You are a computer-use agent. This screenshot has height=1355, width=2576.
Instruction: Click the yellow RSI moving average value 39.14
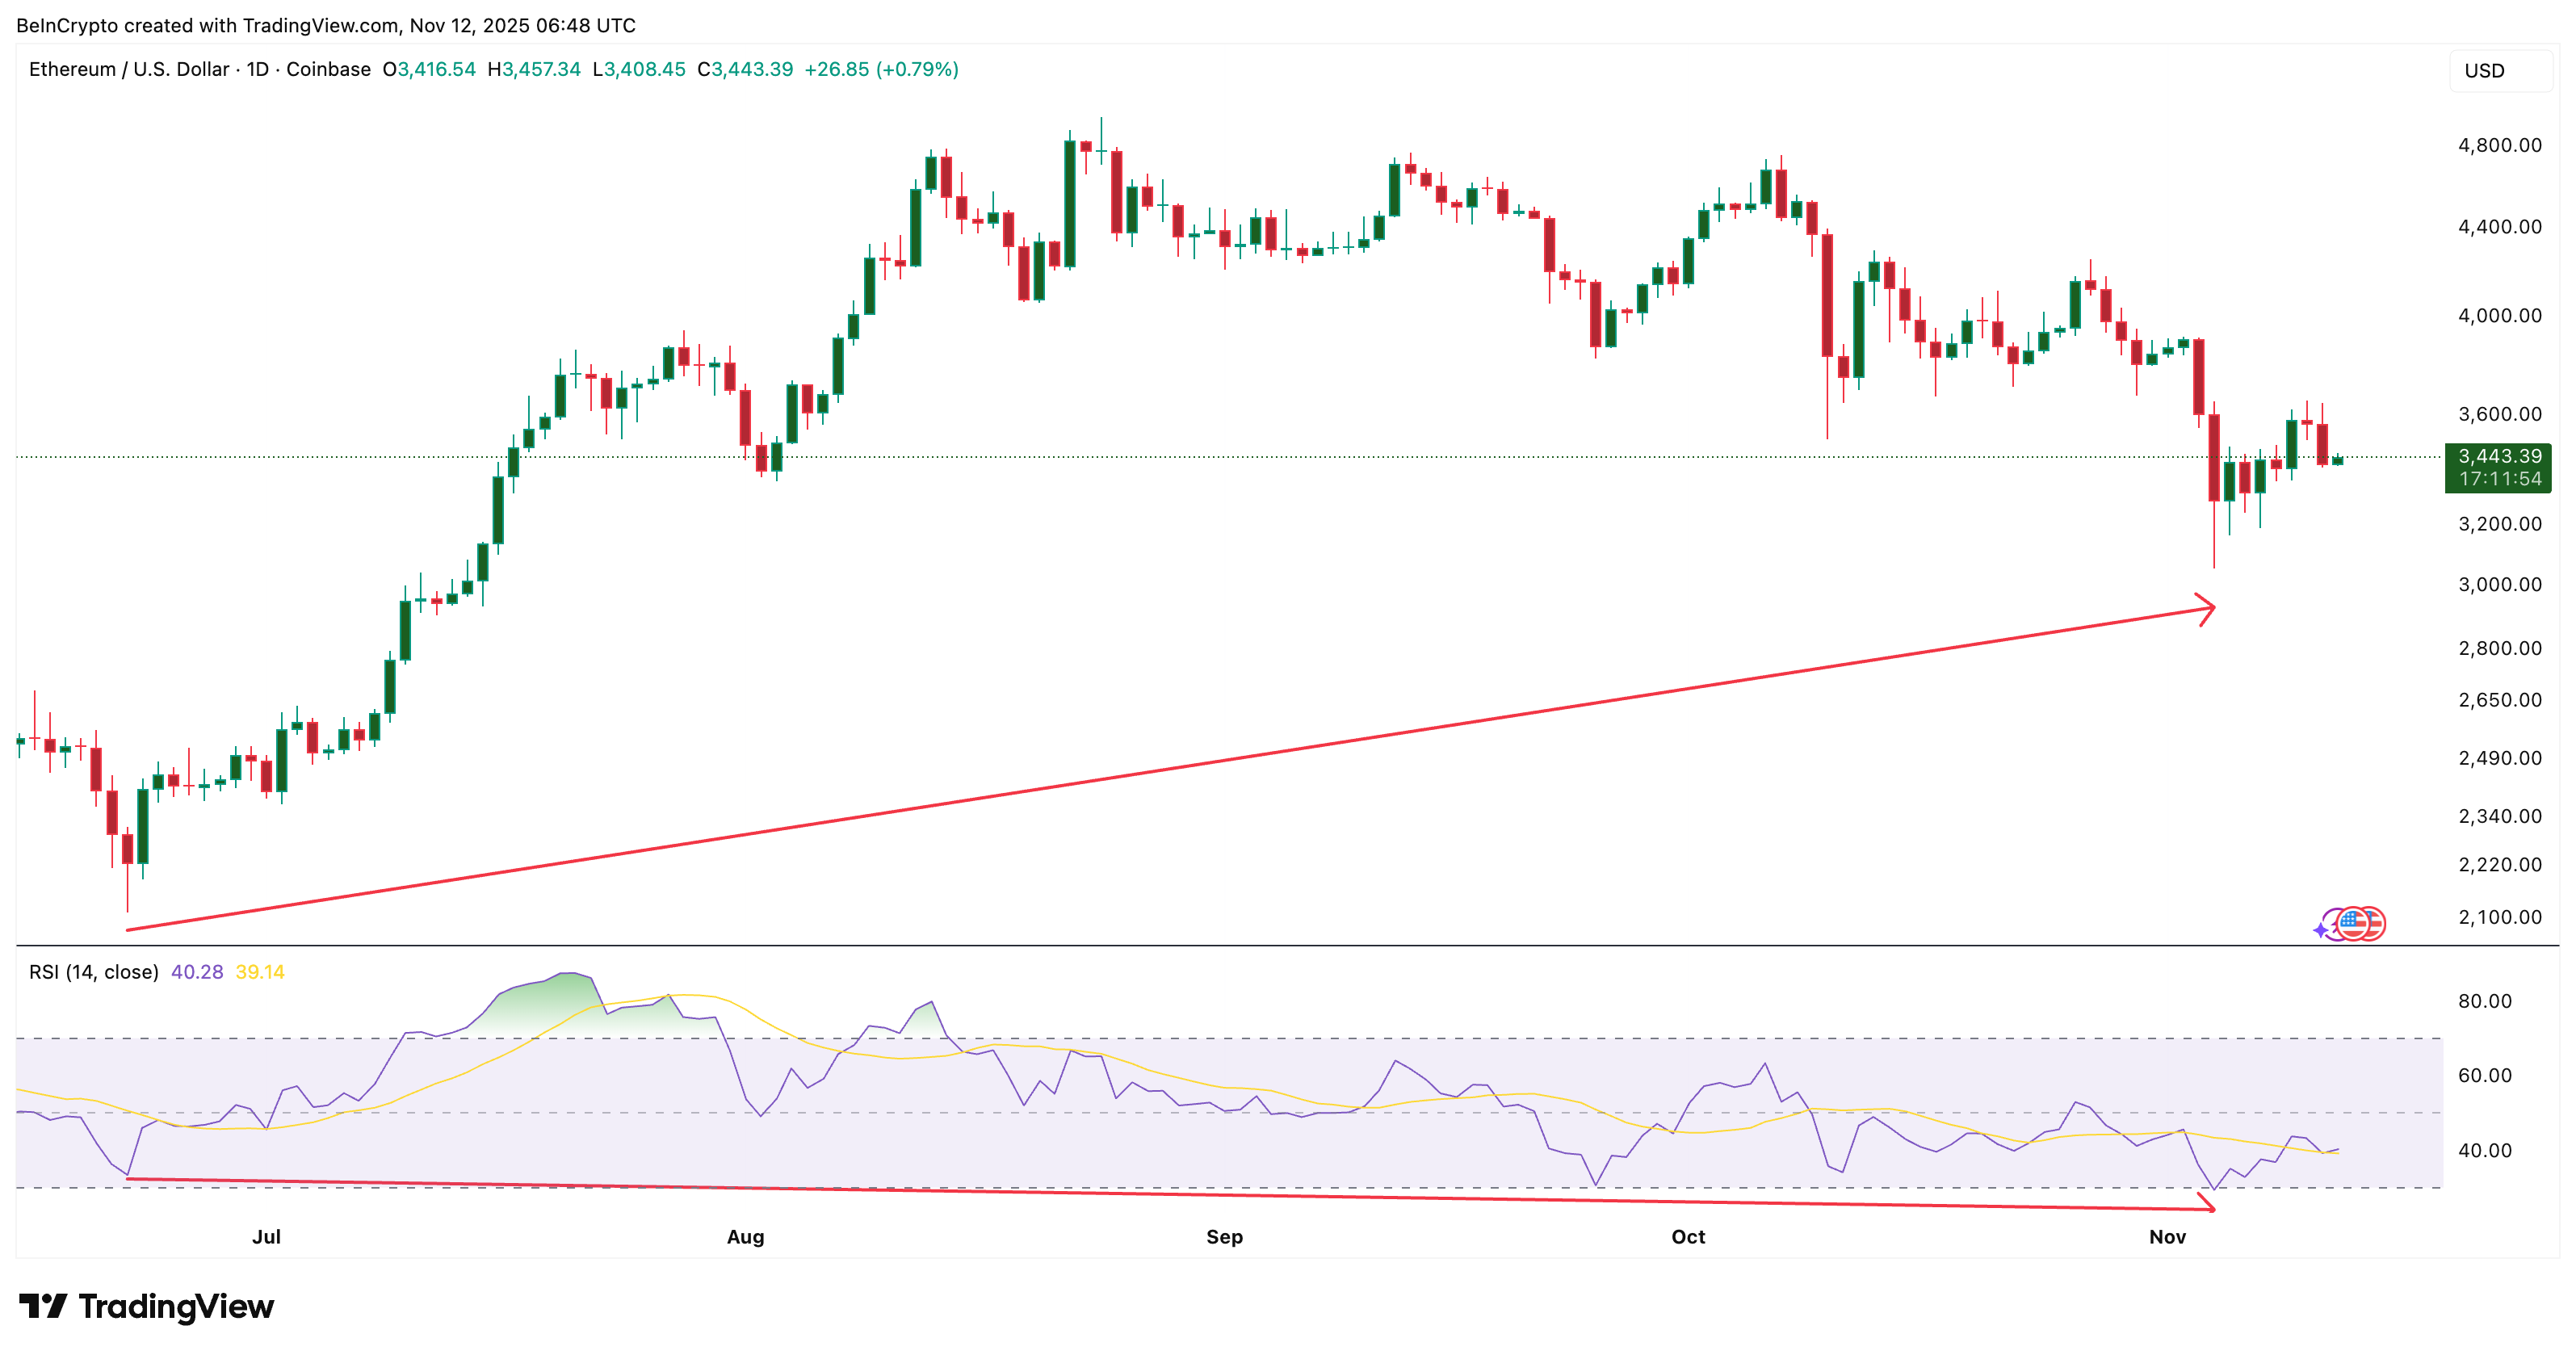click(x=259, y=971)
